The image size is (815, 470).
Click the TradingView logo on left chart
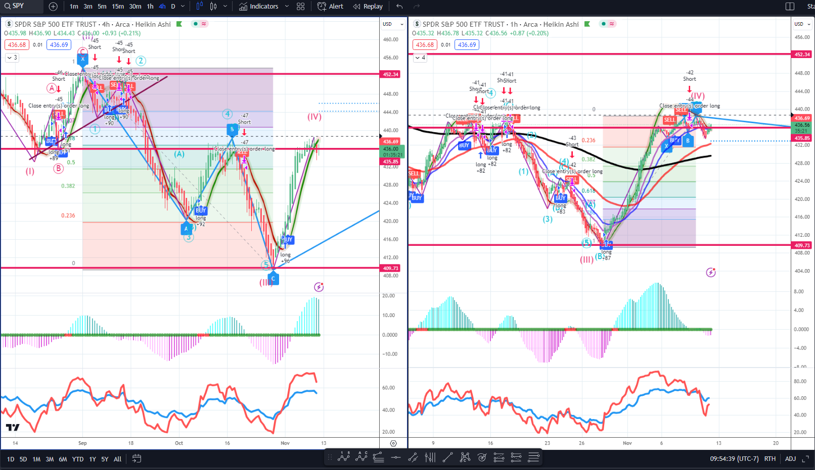(x=13, y=427)
